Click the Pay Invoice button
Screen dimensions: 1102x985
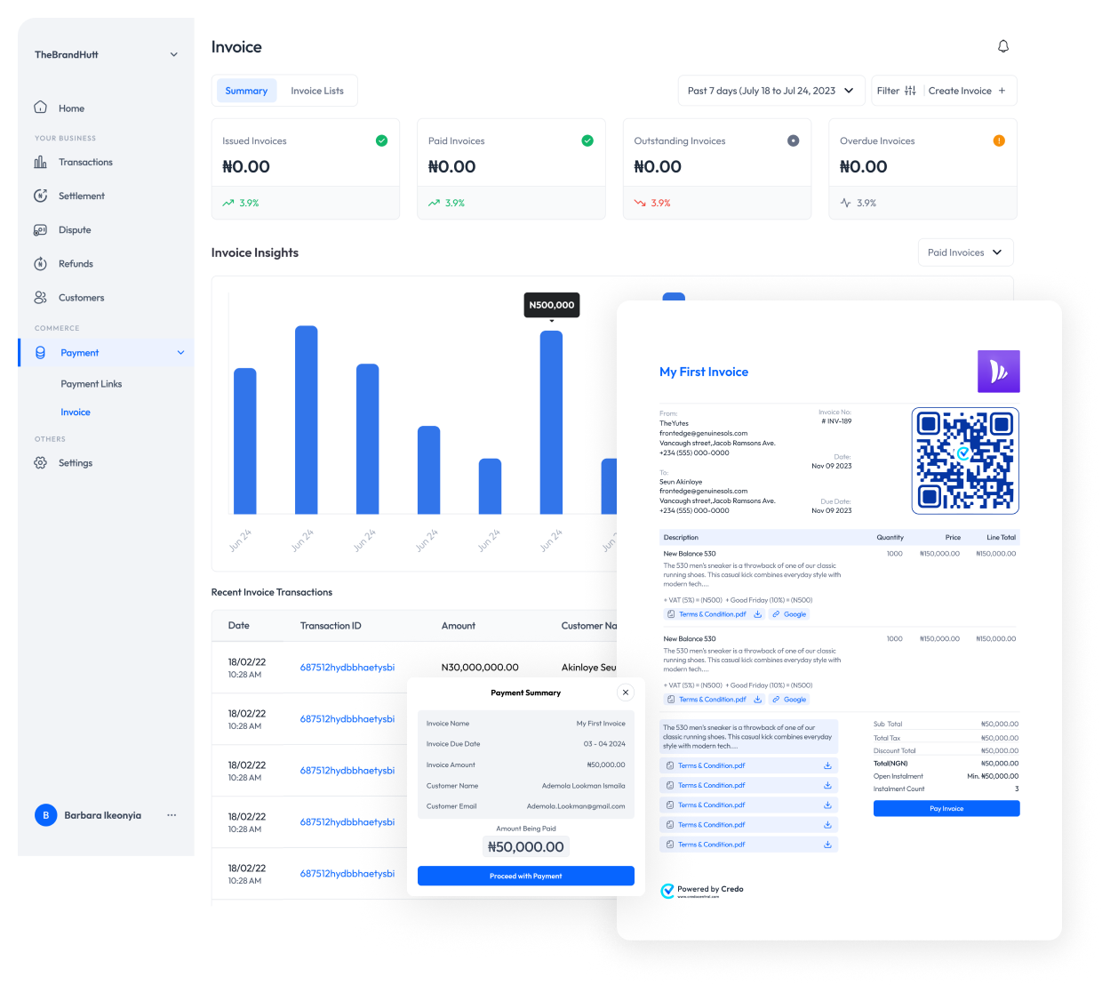[x=946, y=808]
